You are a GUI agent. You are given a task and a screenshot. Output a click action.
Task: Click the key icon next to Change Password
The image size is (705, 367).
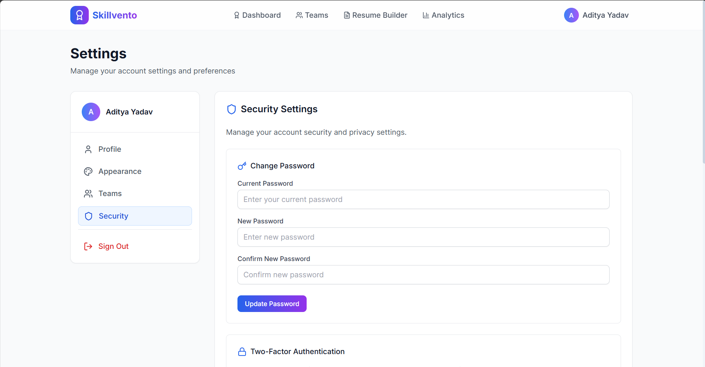pyautogui.click(x=242, y=166)
